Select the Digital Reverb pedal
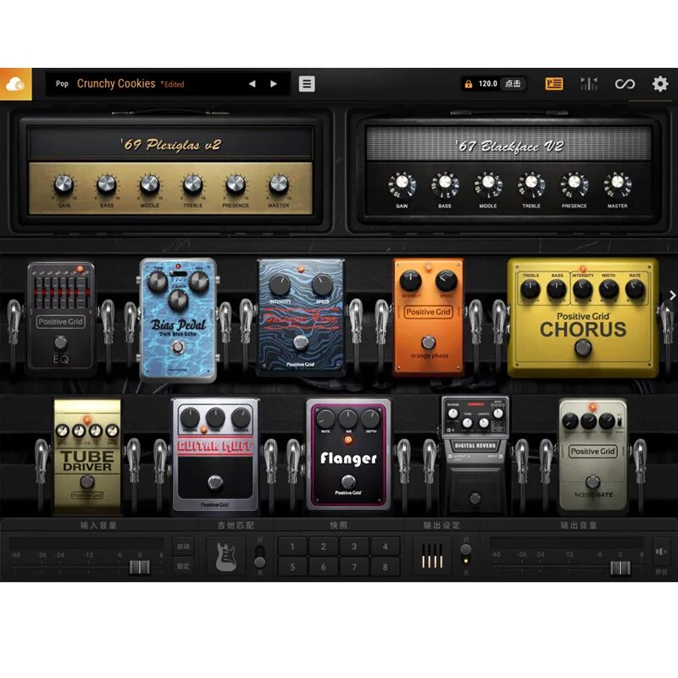678x678 pixels. point(475,454)
